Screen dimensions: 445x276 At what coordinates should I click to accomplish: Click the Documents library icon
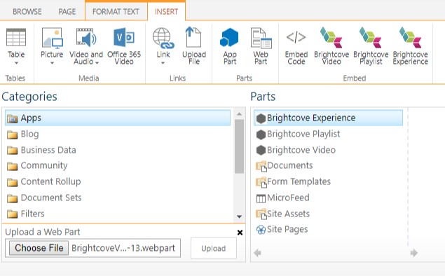tap(261, 166)
